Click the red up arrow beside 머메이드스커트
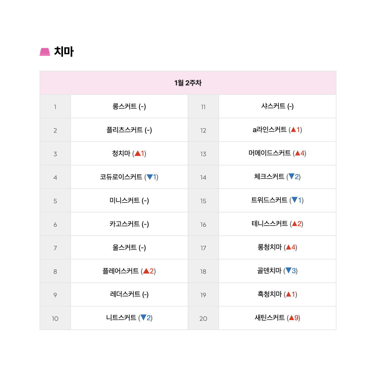The width and height of the screenshot is (376, 376). coord(298,153)
